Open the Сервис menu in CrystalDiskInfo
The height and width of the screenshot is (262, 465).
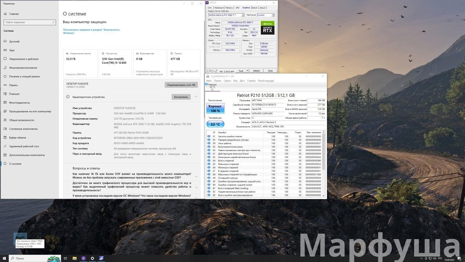(227, 81)
